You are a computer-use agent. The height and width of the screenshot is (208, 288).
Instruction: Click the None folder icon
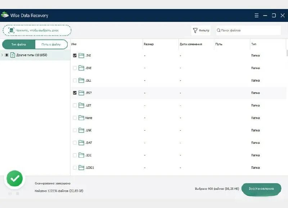(x=81, y=118)
